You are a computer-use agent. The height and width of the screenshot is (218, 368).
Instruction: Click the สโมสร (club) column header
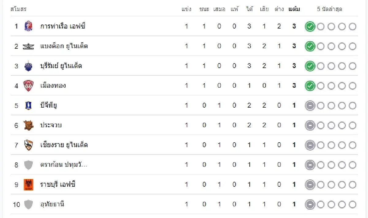[x=18, y=9]
